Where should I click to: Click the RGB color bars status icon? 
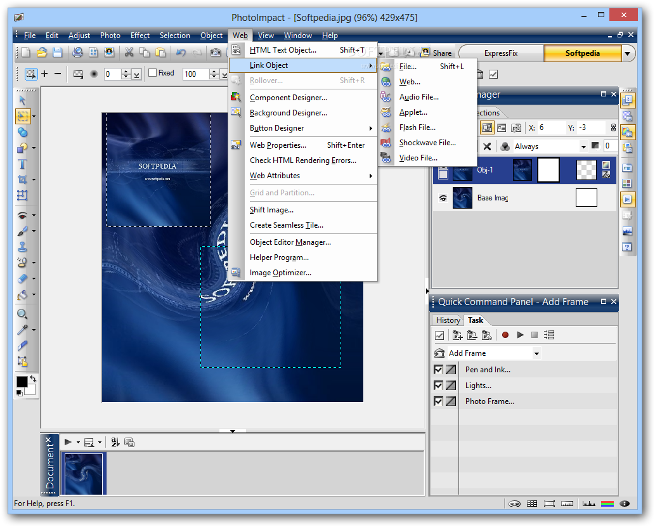607,504
